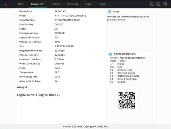This screenshot has width=171, height=129.
Task: Go to the Boot tab
Action: tap(88, 4)
